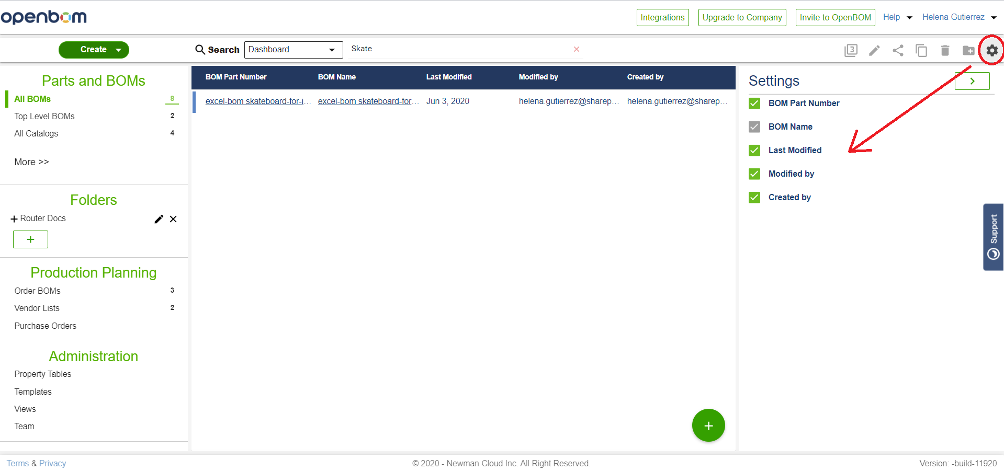Open the Helena Gutierrez account menu
1004x471 pixels.
click(958, 17)
